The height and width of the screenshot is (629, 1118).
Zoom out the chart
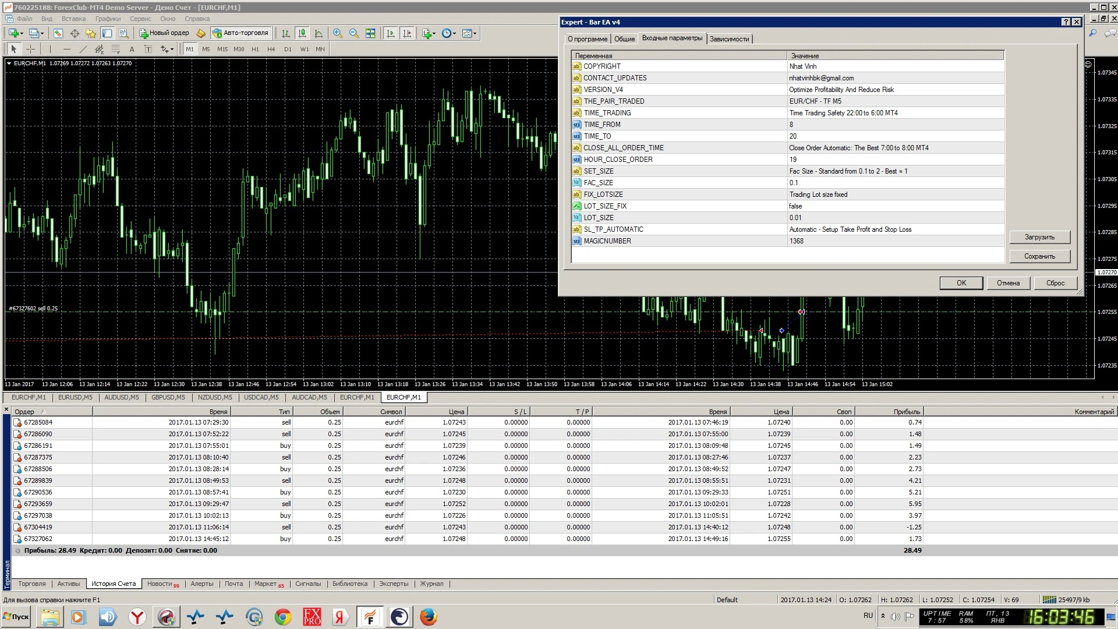pyautogui.click(x=354, y=33)
